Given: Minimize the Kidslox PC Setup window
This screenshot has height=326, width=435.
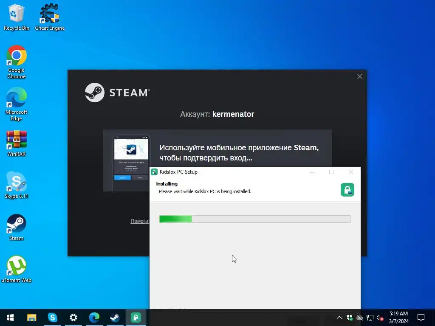Looking at the screenshot, I should point(312,172).
